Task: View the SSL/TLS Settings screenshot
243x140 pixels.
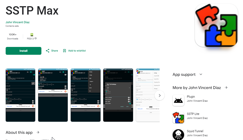Action: pyautogui.click(x=118, y=95)
